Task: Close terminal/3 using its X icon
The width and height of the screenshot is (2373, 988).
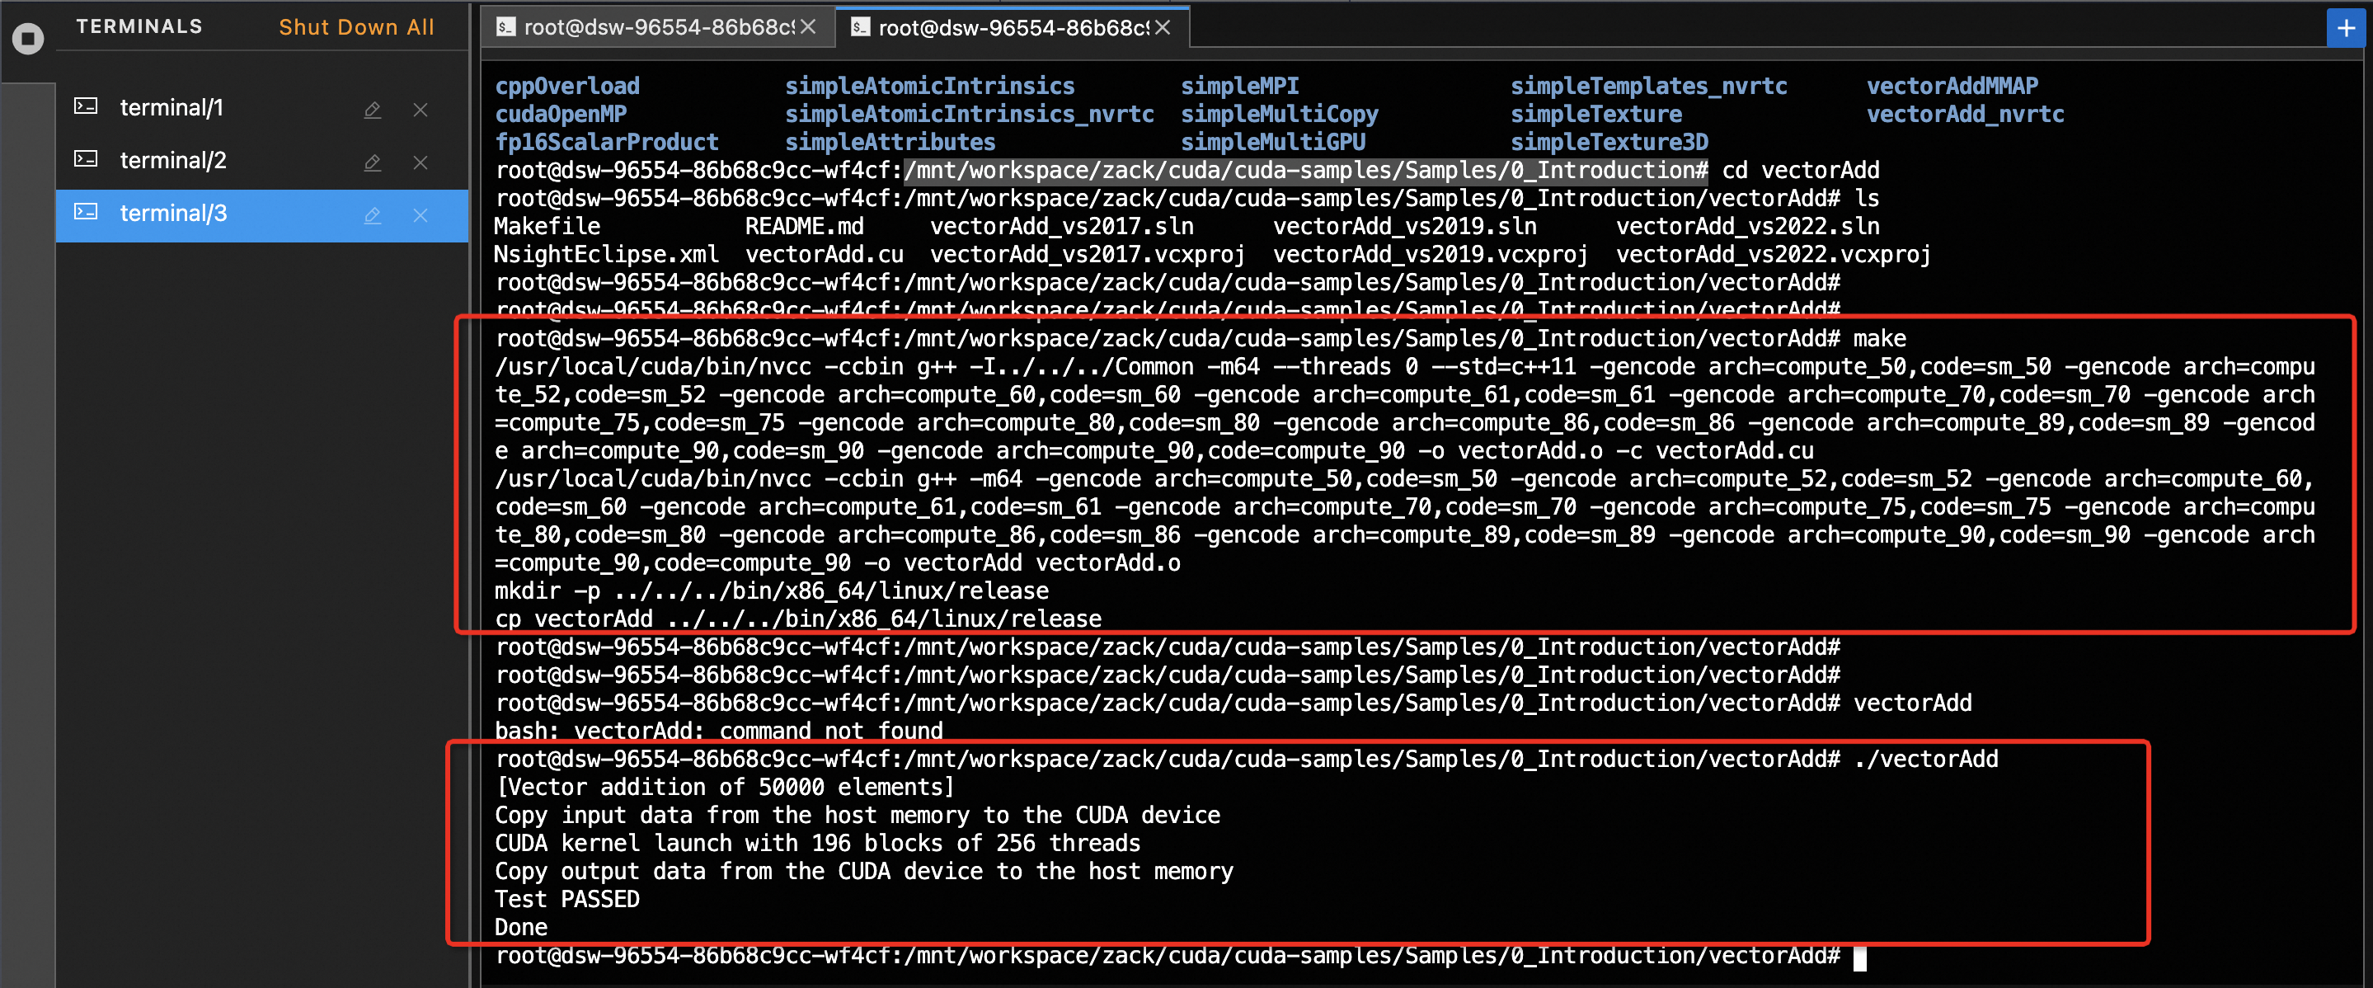Action: 420,214
